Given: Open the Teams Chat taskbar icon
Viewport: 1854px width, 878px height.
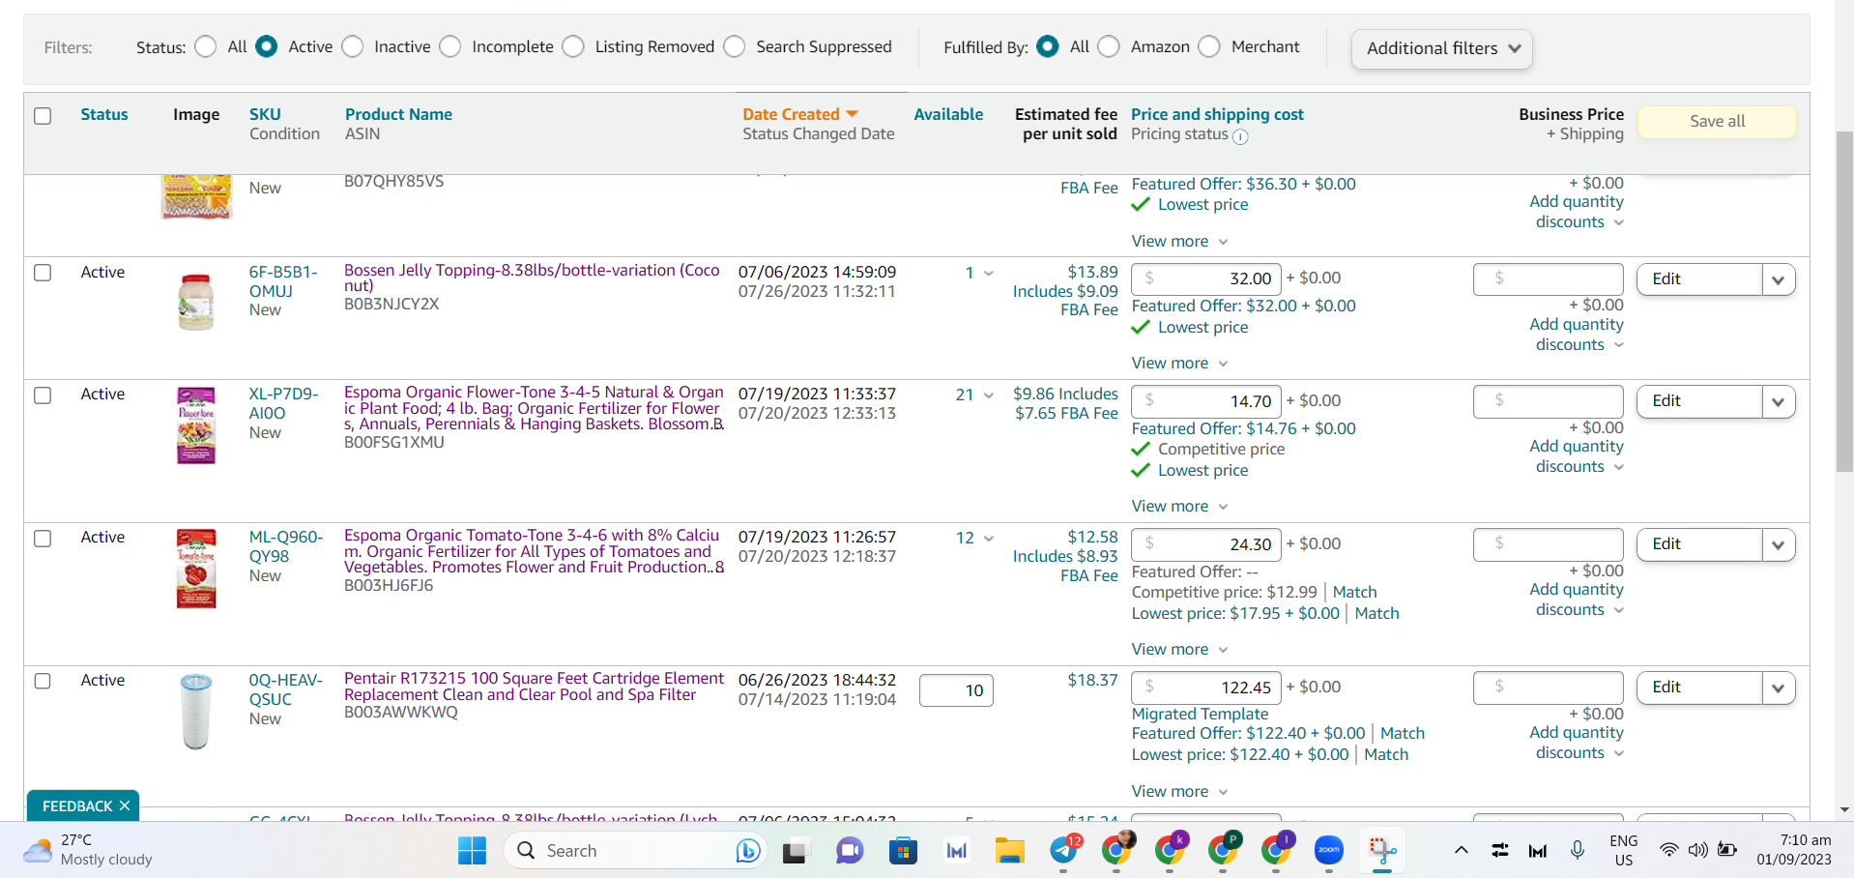Looking at the screenshot, I should (x=850, y=851).
